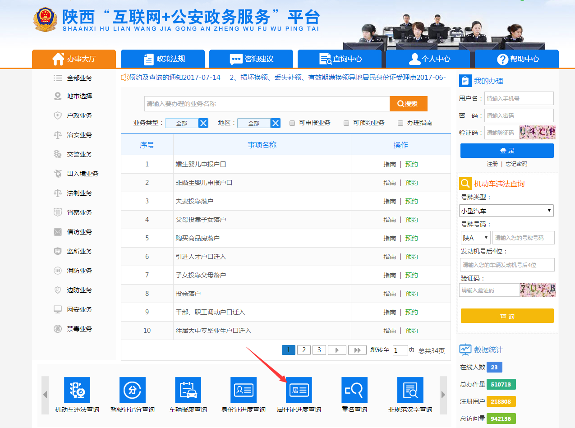Viewport: 575px width, 428px height.
Task: Check the 办理指南 filter checkbox
Action: (400, 123)
